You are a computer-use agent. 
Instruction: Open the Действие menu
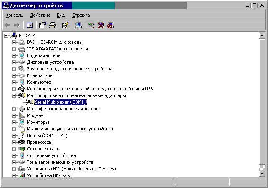coord(40,15)
